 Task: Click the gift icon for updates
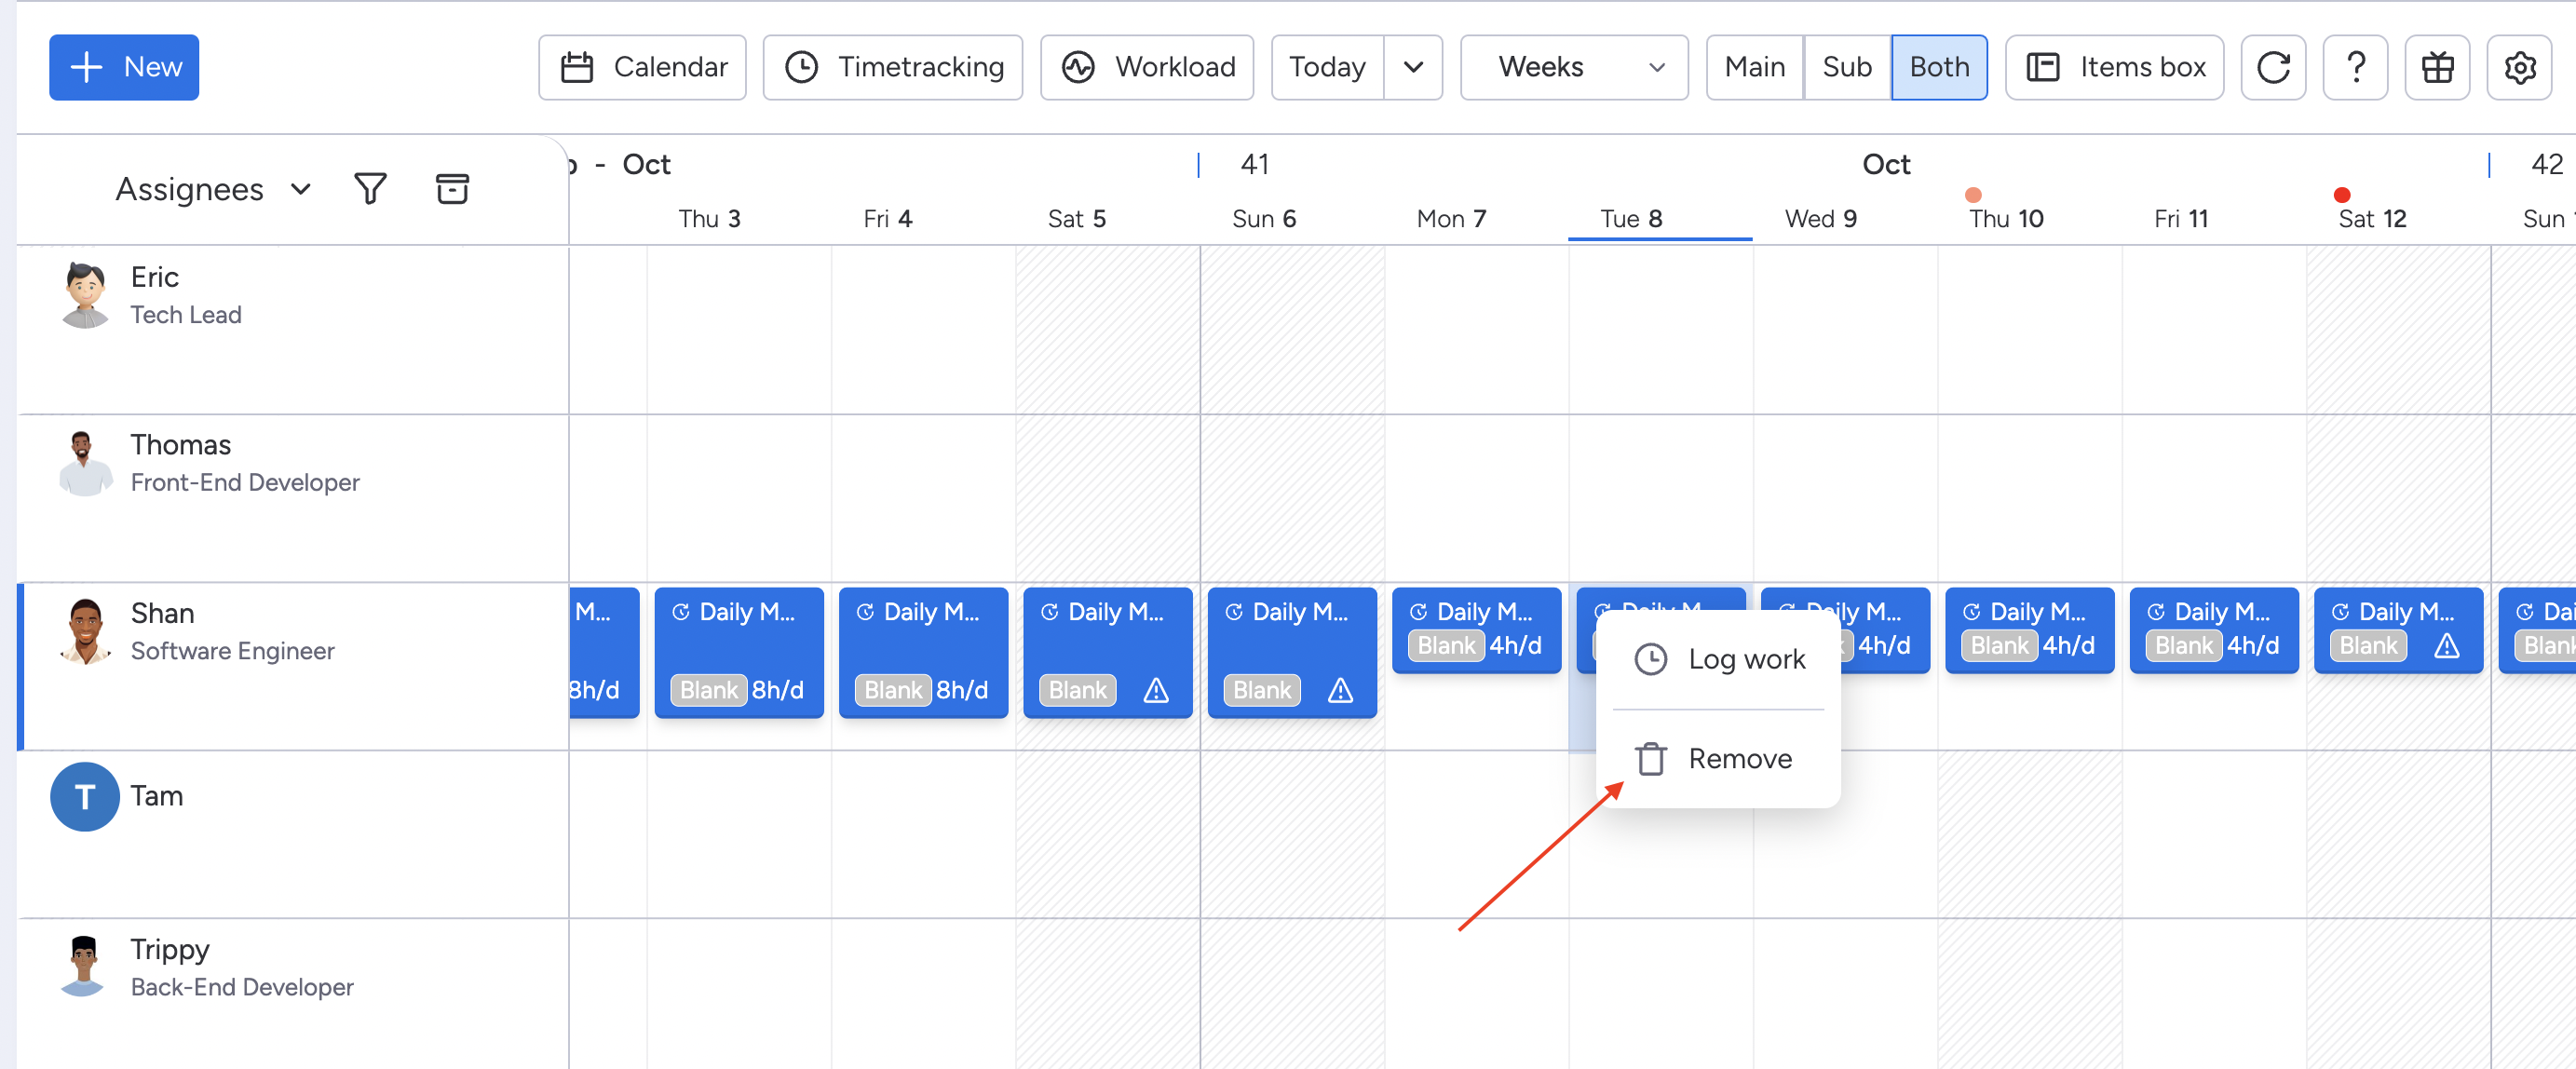click(2437, 66)
